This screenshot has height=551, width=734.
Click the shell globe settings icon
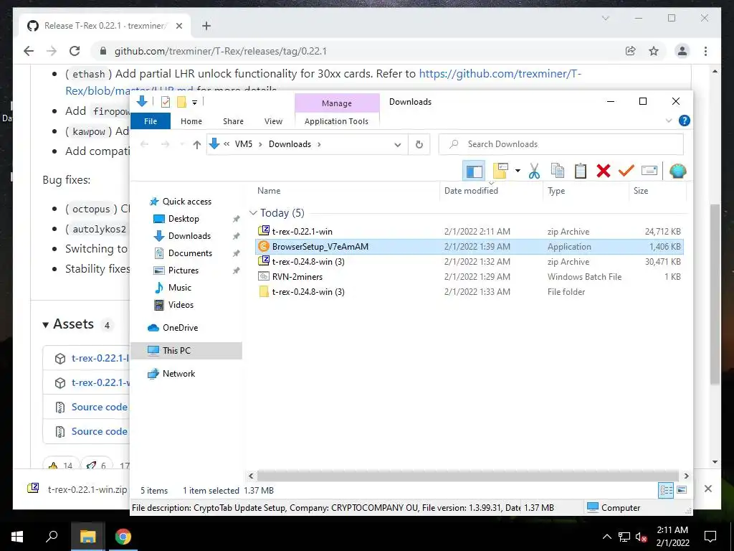tap(677, 171)
